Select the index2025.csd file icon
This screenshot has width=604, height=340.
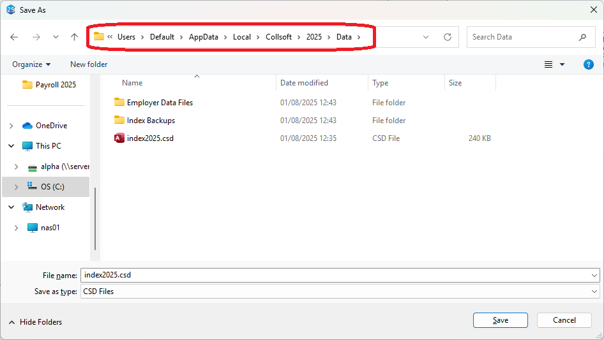pos(119,138)
